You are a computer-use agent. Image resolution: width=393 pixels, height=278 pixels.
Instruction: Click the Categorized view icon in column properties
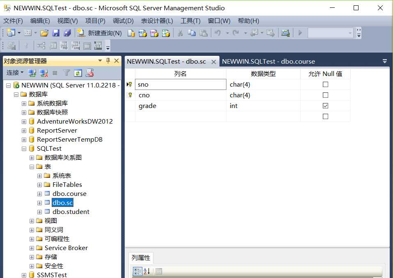pos(137,271)
